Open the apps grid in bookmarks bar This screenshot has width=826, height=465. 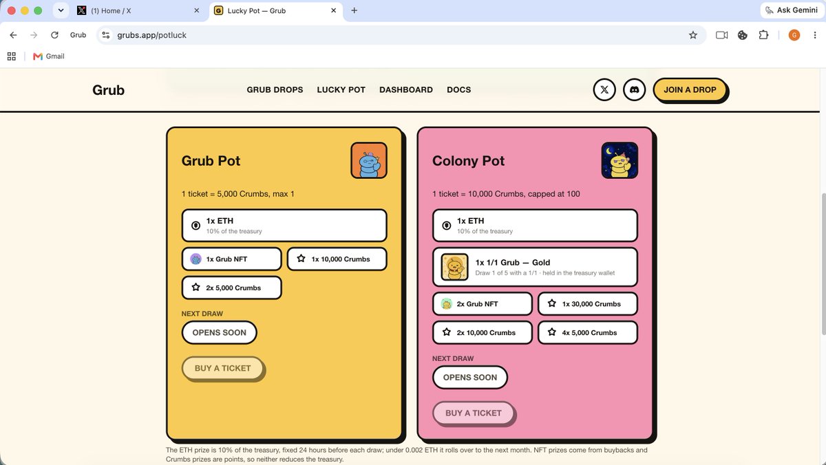pos(12,56)
